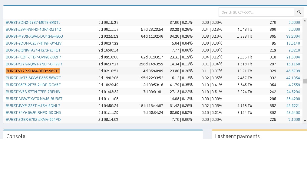
Task: Click the table scrollbar up arrow
Action: point(305,20)
